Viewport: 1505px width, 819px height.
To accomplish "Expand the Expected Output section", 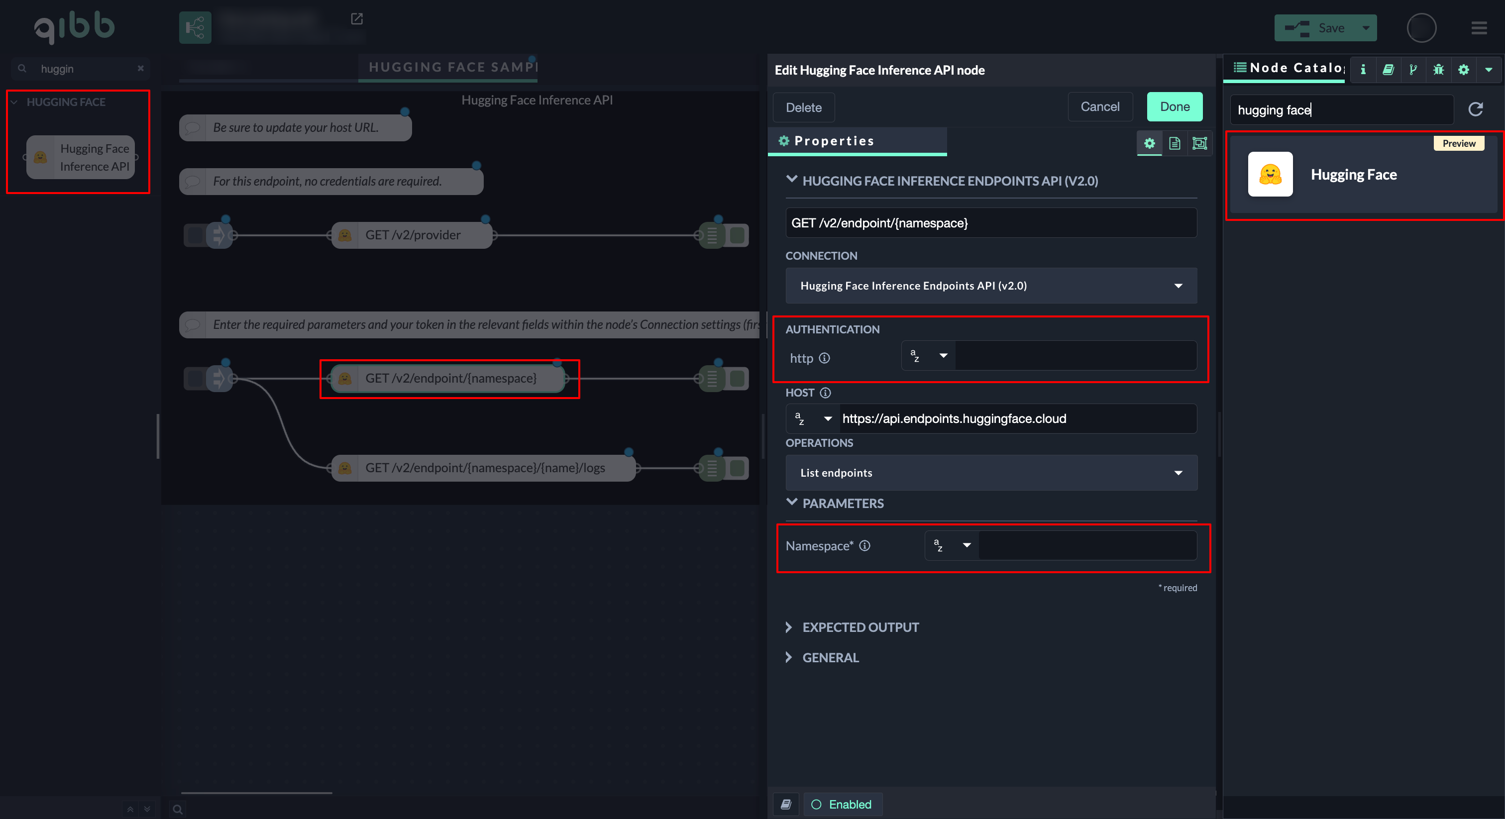I will coord(860,627).
